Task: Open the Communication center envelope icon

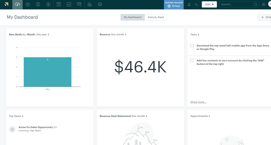Action: coord(79,4)
